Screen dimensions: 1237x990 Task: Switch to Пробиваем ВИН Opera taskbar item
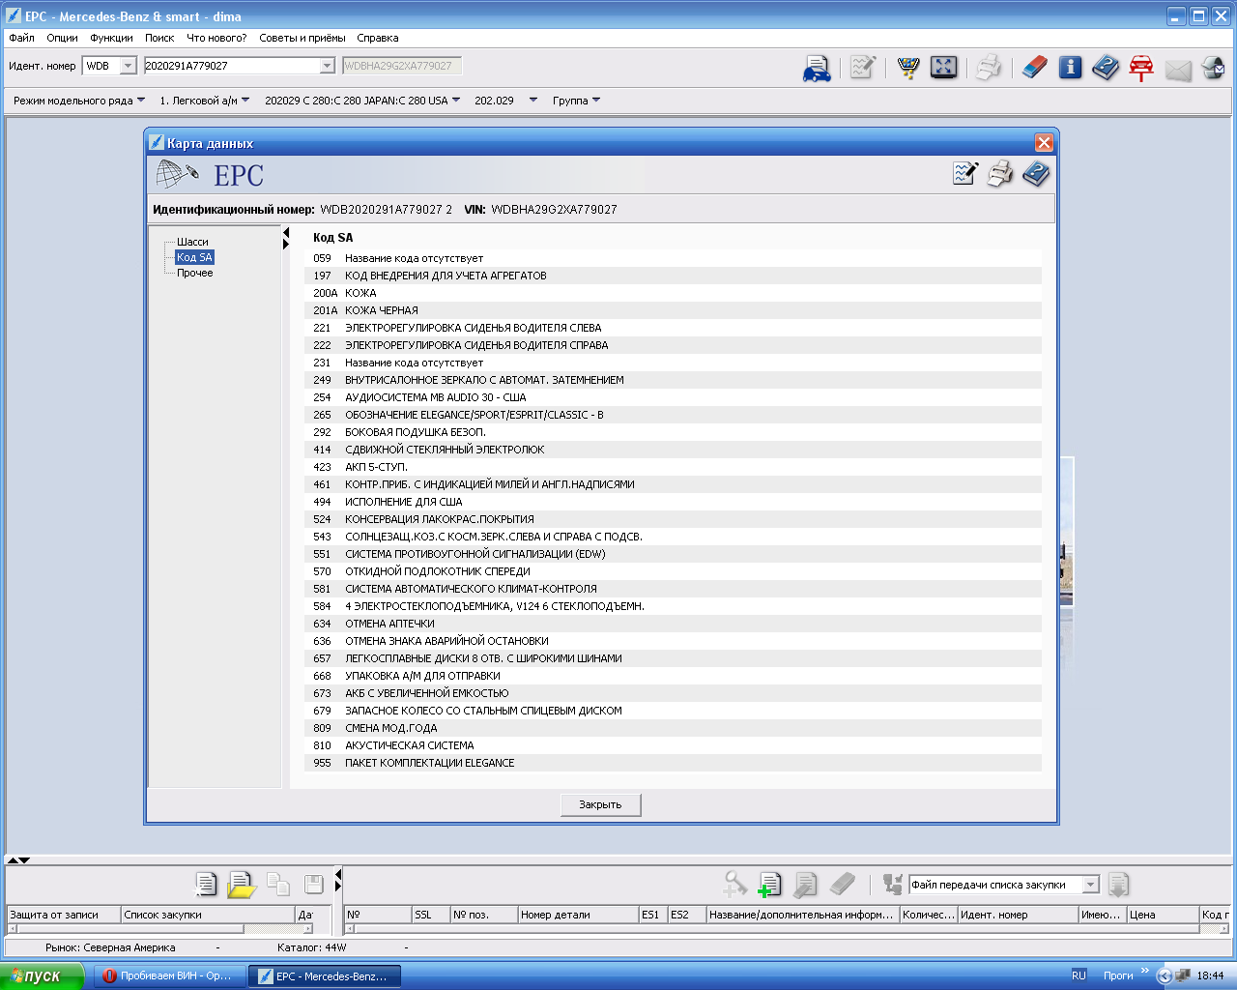(169, 975)
